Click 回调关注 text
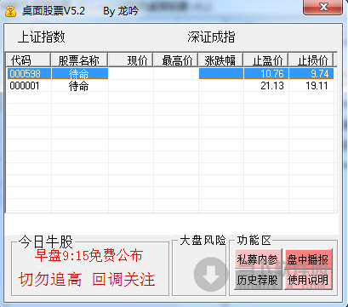Viewport: 348px width, 307px height. (x=123, y=279)
